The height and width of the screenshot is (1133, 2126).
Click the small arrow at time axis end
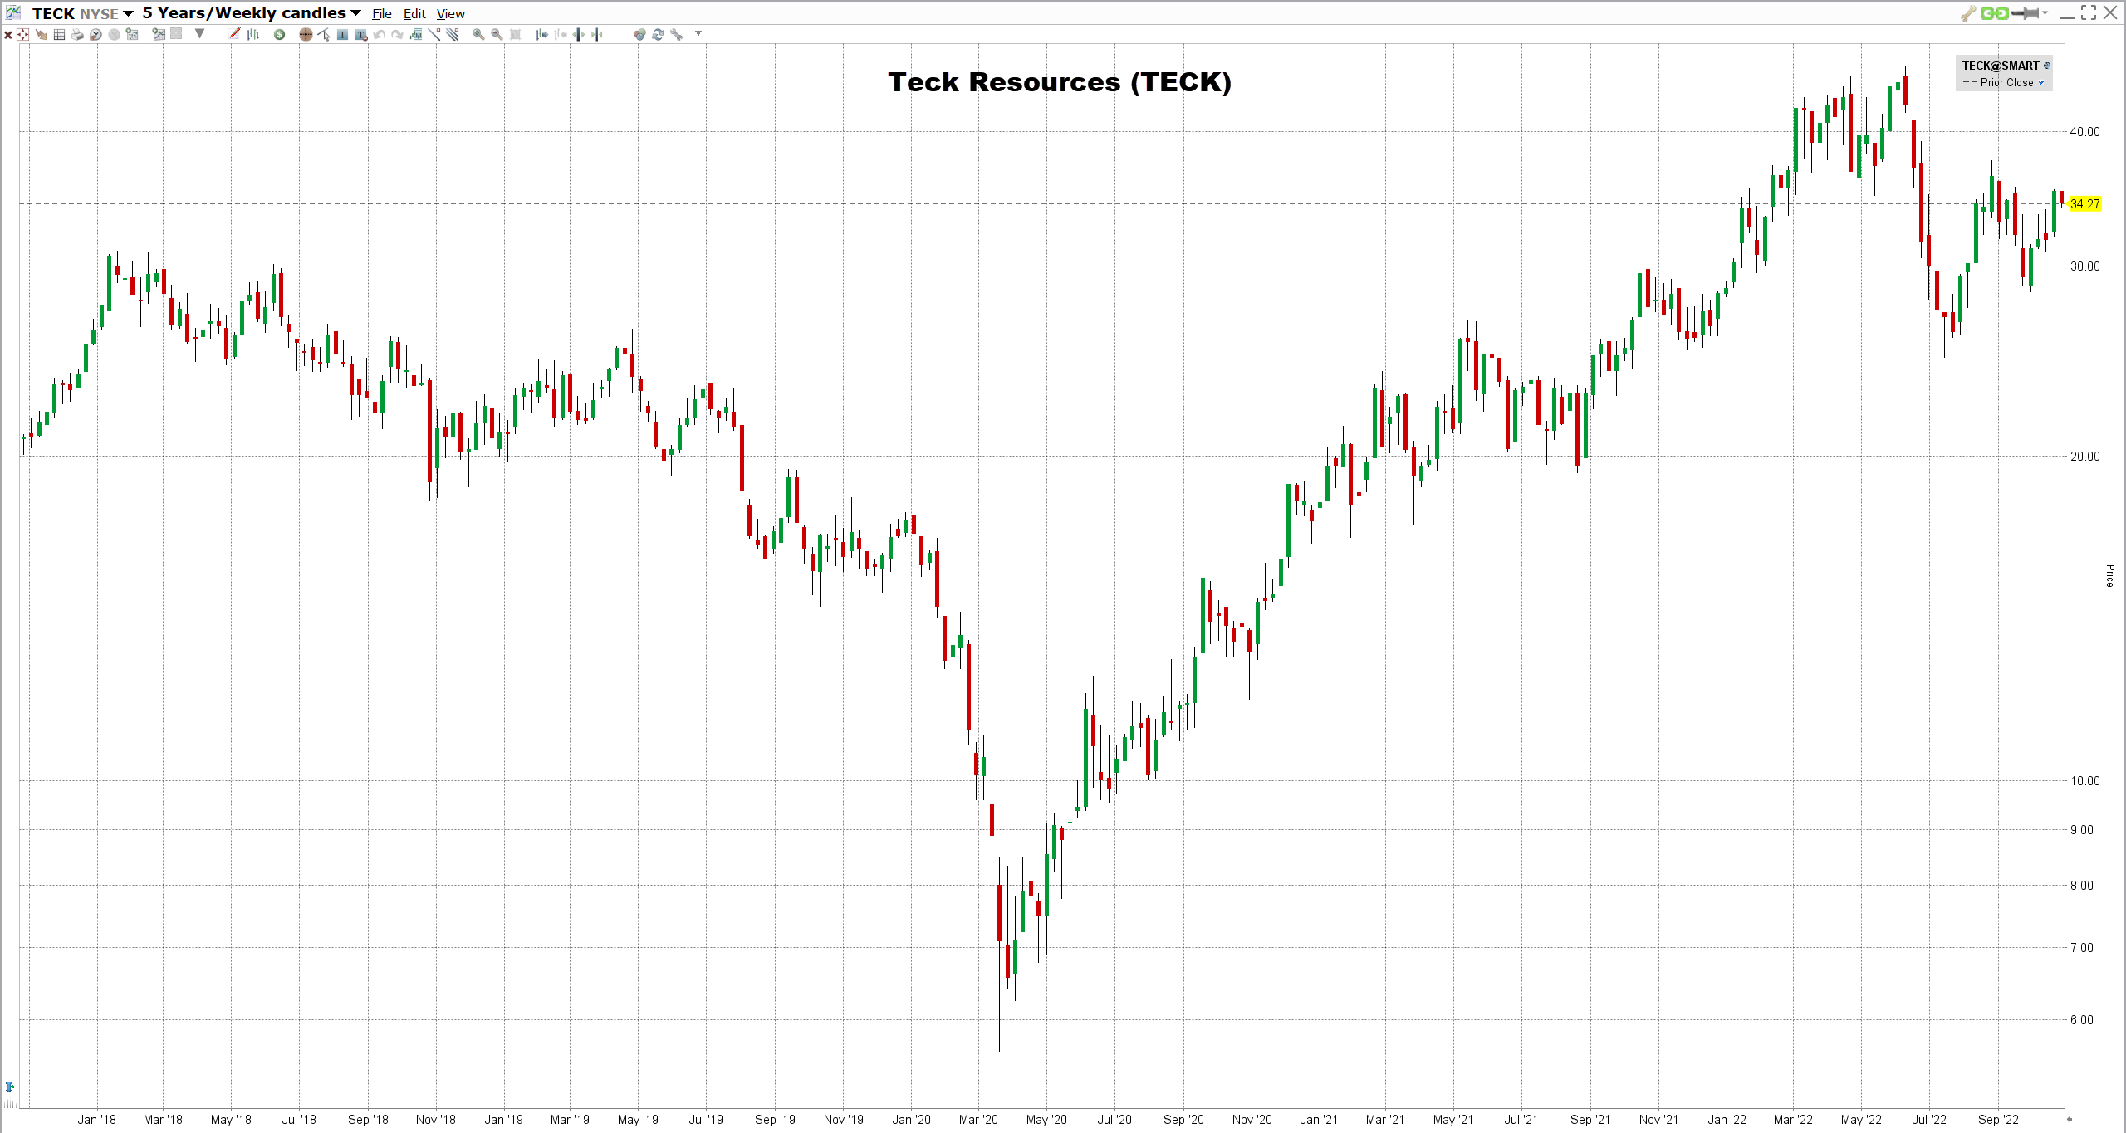(2070, 1119)
